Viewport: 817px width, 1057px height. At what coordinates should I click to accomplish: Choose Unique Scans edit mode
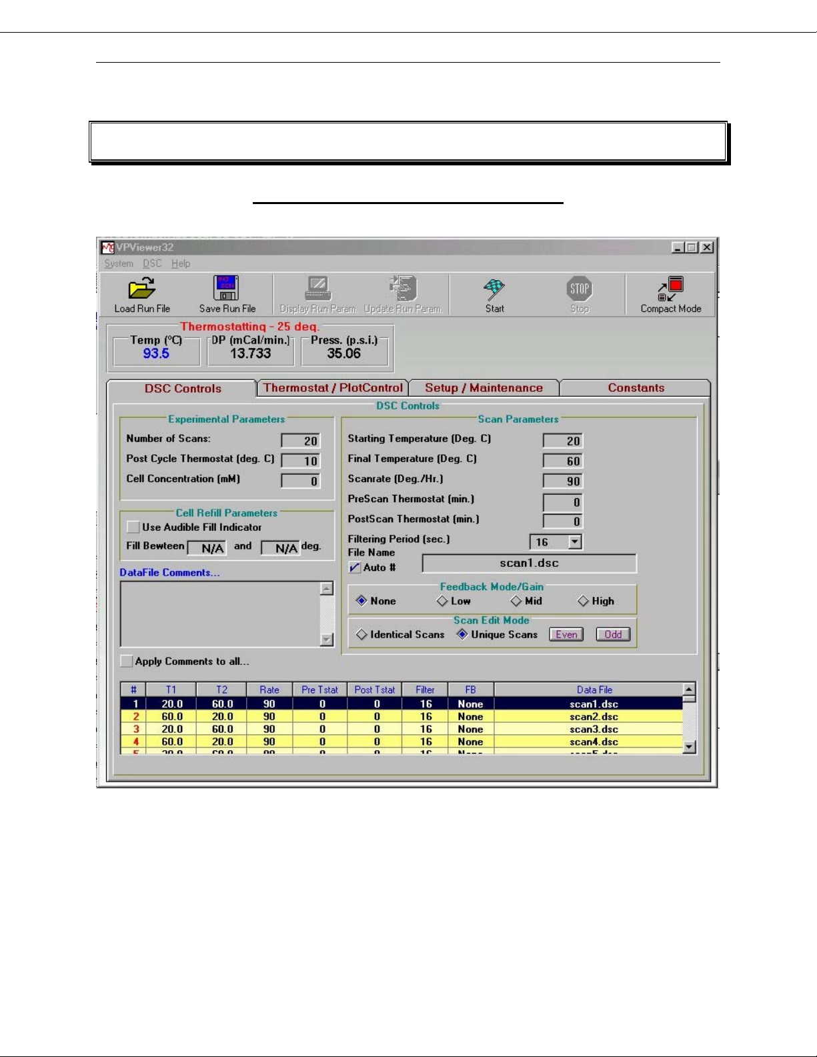coord(462,634)
